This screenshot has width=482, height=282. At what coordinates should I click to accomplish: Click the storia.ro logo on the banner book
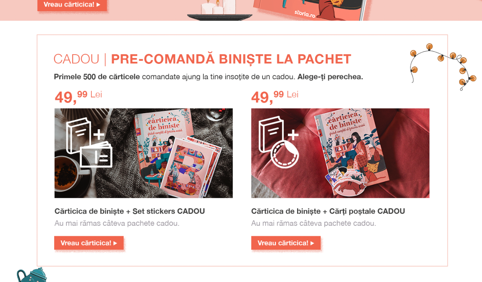point(305,14)
